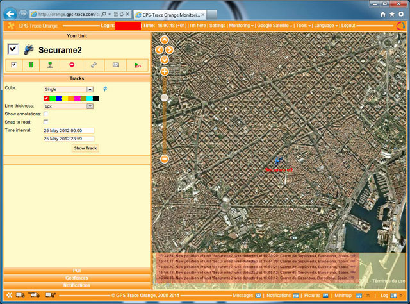Click the second truck icon in bottom bar
This screenshot has height=304, width=410.
tap(34, 295)
